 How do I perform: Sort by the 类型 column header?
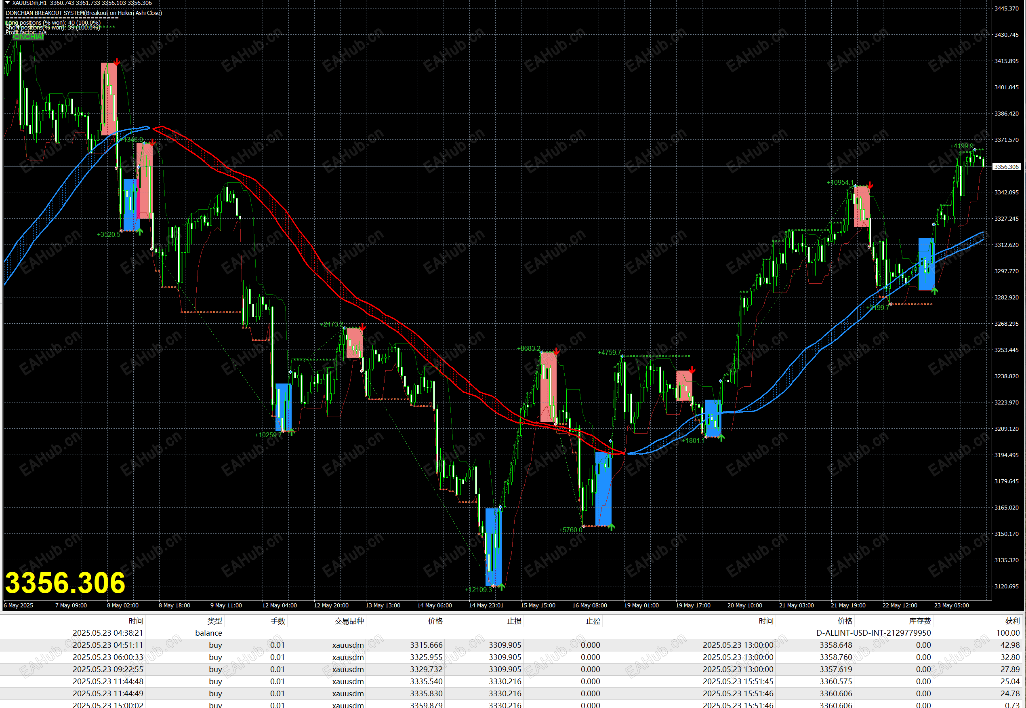(x=214, y=621)
